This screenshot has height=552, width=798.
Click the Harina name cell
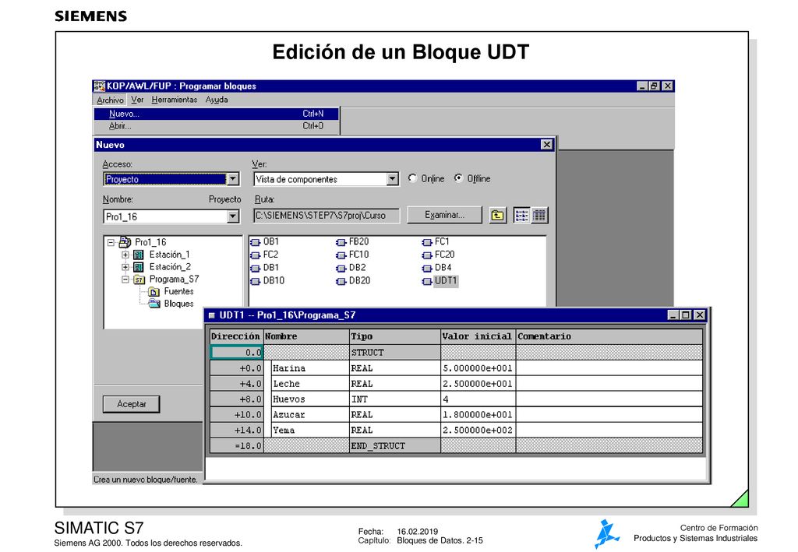[x=310, y=368]
